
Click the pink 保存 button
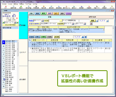[50, 13]
